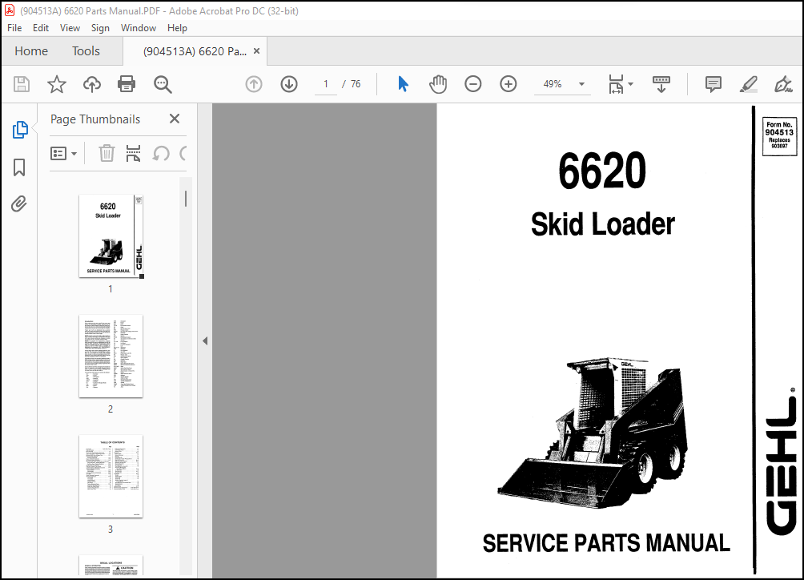The width and height of the screenshot is (804, 580).
Task: Click the large "6620" model number
Action: coord(602,171)
